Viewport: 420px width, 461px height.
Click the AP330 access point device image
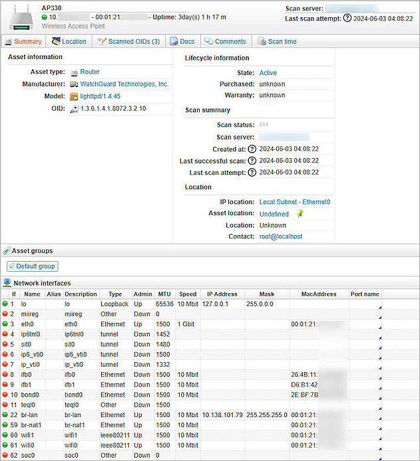(x=21, y=18)
